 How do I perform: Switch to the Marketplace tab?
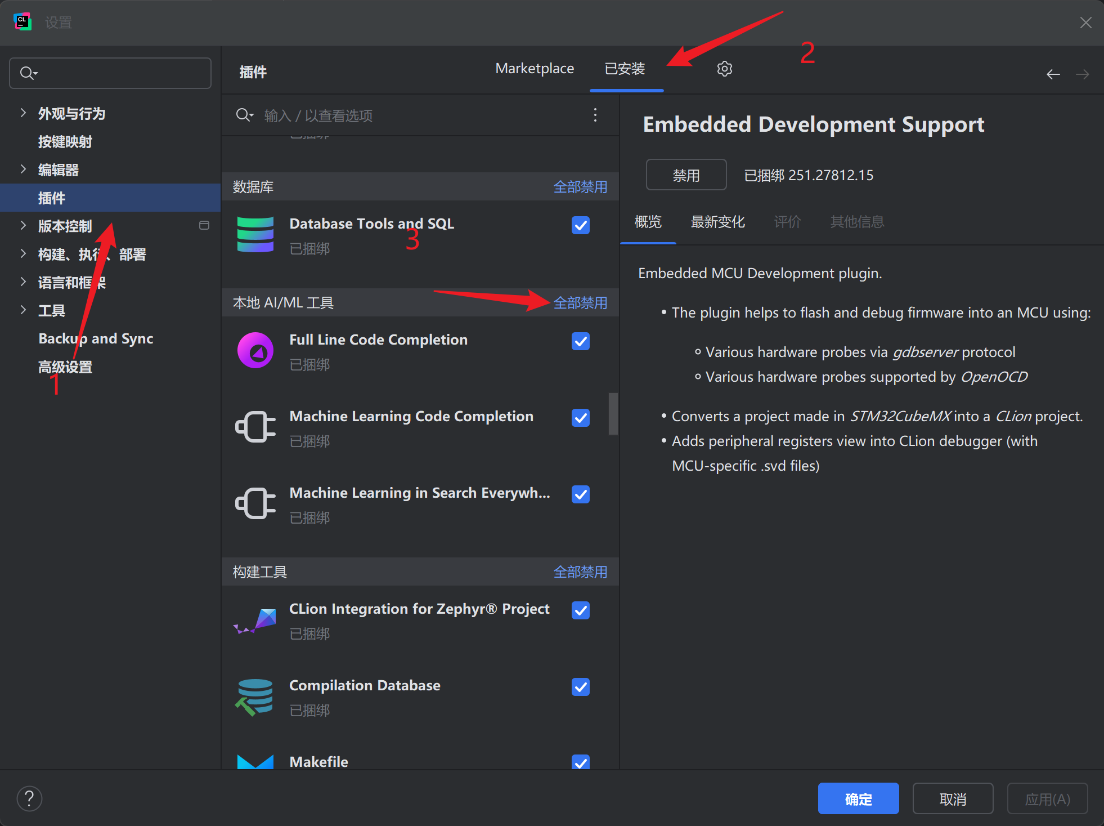[534, 69]
